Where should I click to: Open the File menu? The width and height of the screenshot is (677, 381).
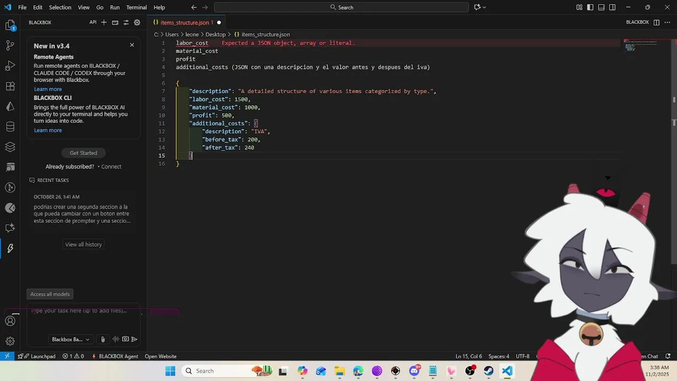[22, 7]
